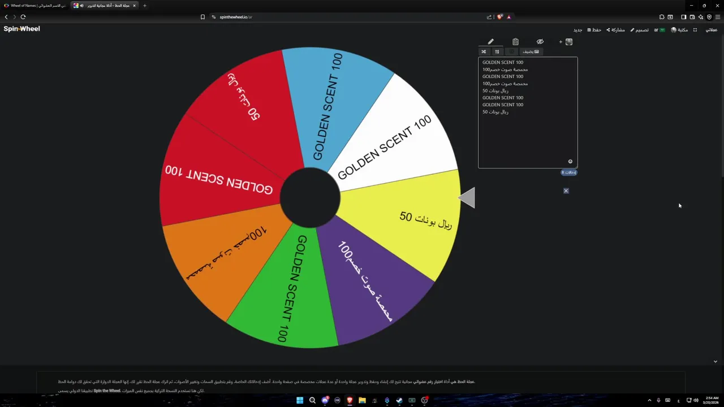Open File Explorer from the taskbar
The height and width of the screenshot is (407, 724).
362,400
